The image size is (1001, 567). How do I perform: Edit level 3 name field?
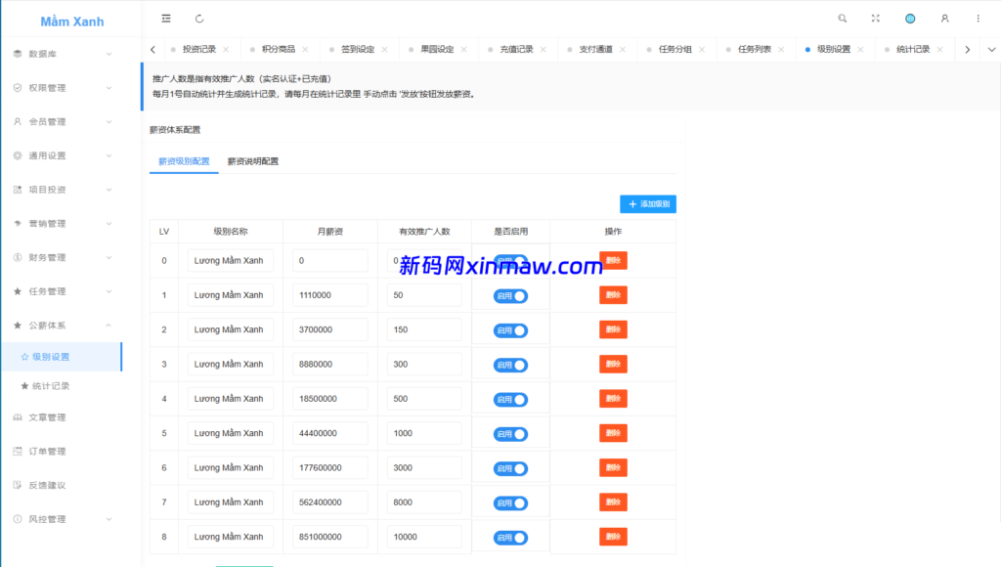[x=231, y=364]
